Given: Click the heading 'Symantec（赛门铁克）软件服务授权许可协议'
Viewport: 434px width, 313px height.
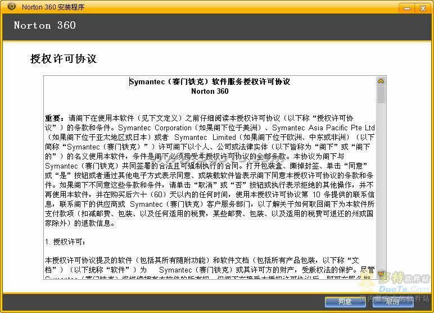Looking at the screenshot, I should pyautogui.click(x=210, y=81).
